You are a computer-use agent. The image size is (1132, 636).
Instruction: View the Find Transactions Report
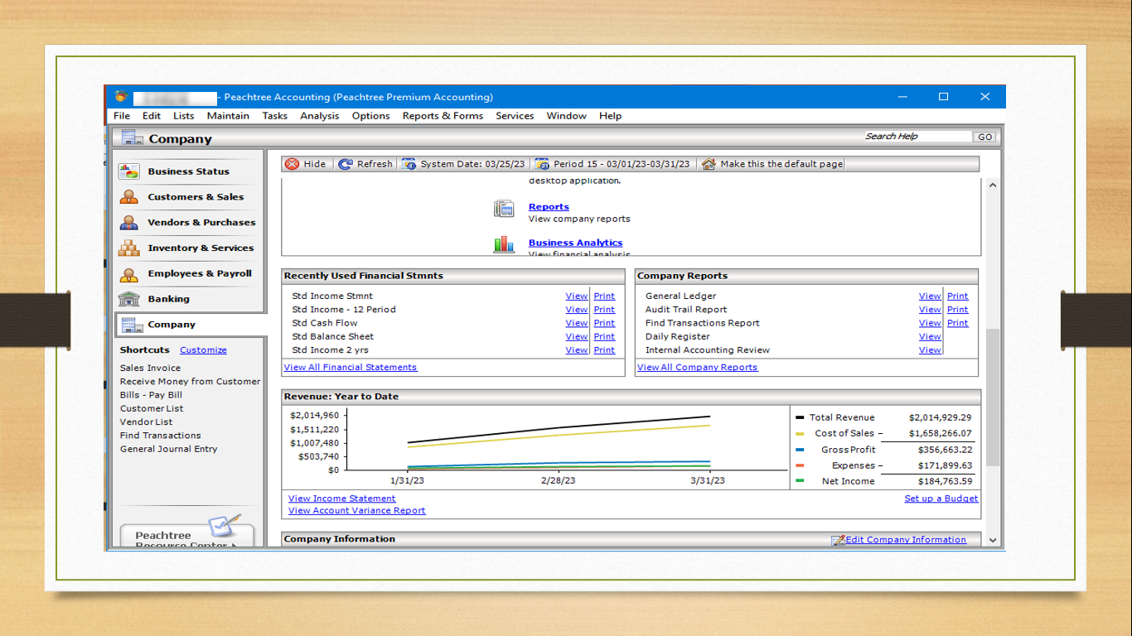point(930,323)
